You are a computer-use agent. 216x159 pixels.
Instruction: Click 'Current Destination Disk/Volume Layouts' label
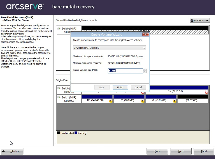click(x=76, y=20)
